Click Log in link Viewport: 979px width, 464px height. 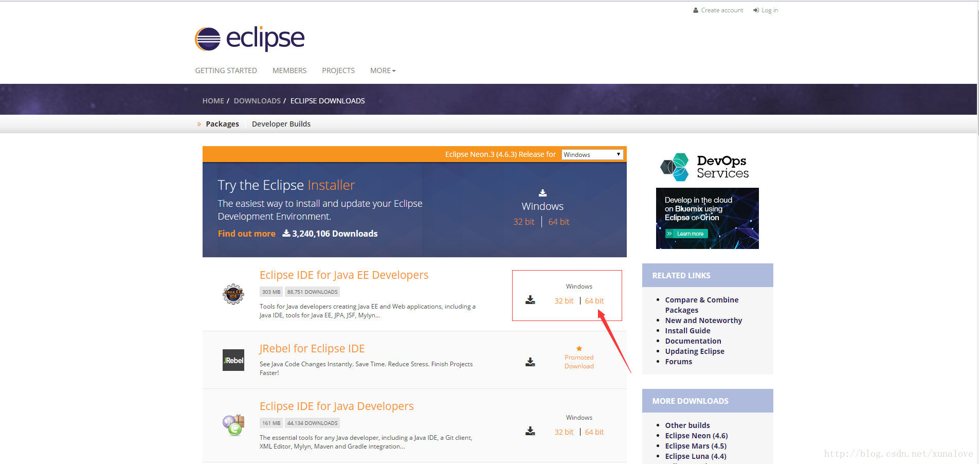(x=770, y=10)
